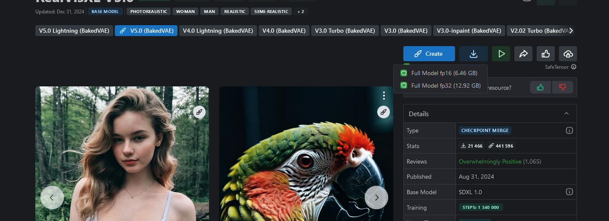
Task: Open the Overwhelmingly Positive reviews link
Action: pos(490,161)
